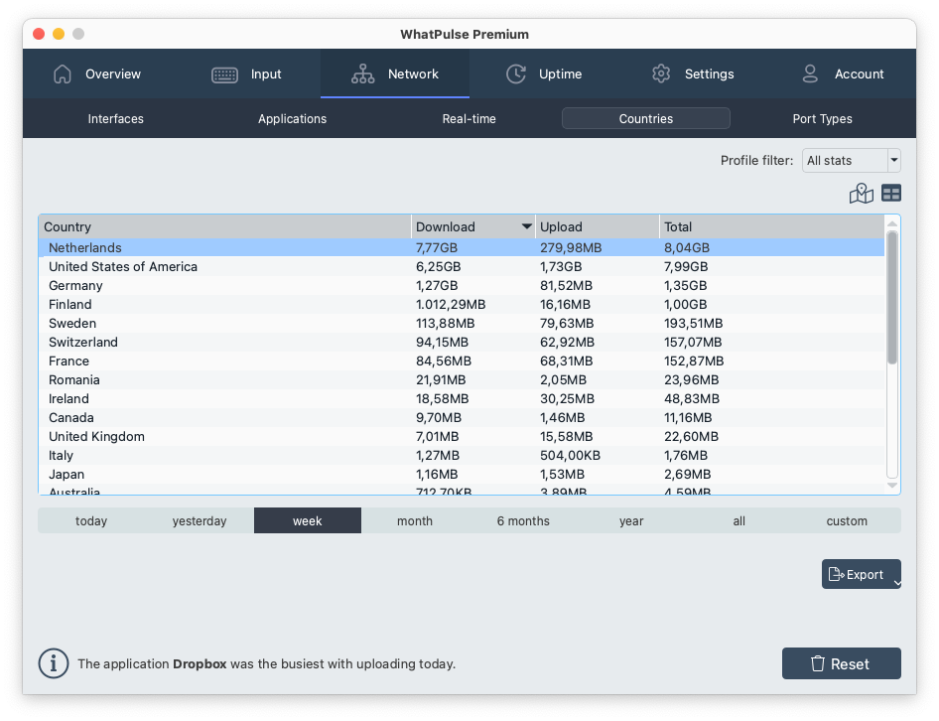Sort by the Upload column header
Viewport: 939px width, 721px height.
[598, 226]
